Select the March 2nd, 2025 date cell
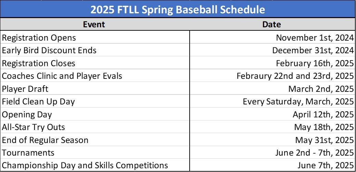 point(272,88)
